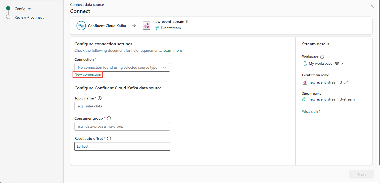The image size is (380, 183).
Task: Click the arrow between source and eventstream
Action: 134,26
